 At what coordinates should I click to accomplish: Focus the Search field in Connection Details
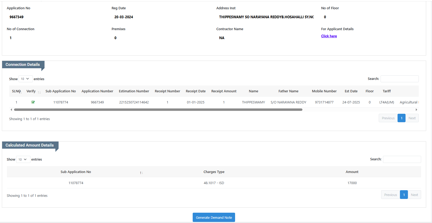tap(399, 79)
